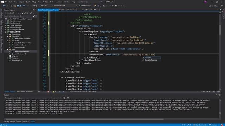Expand the LayoutComponents project node
Viewport: 225px width, 126px height.
click(6, 26)
